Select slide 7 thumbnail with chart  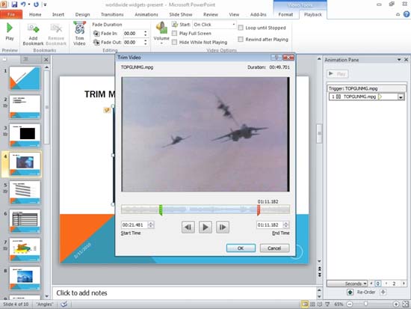tap(25, 250)
